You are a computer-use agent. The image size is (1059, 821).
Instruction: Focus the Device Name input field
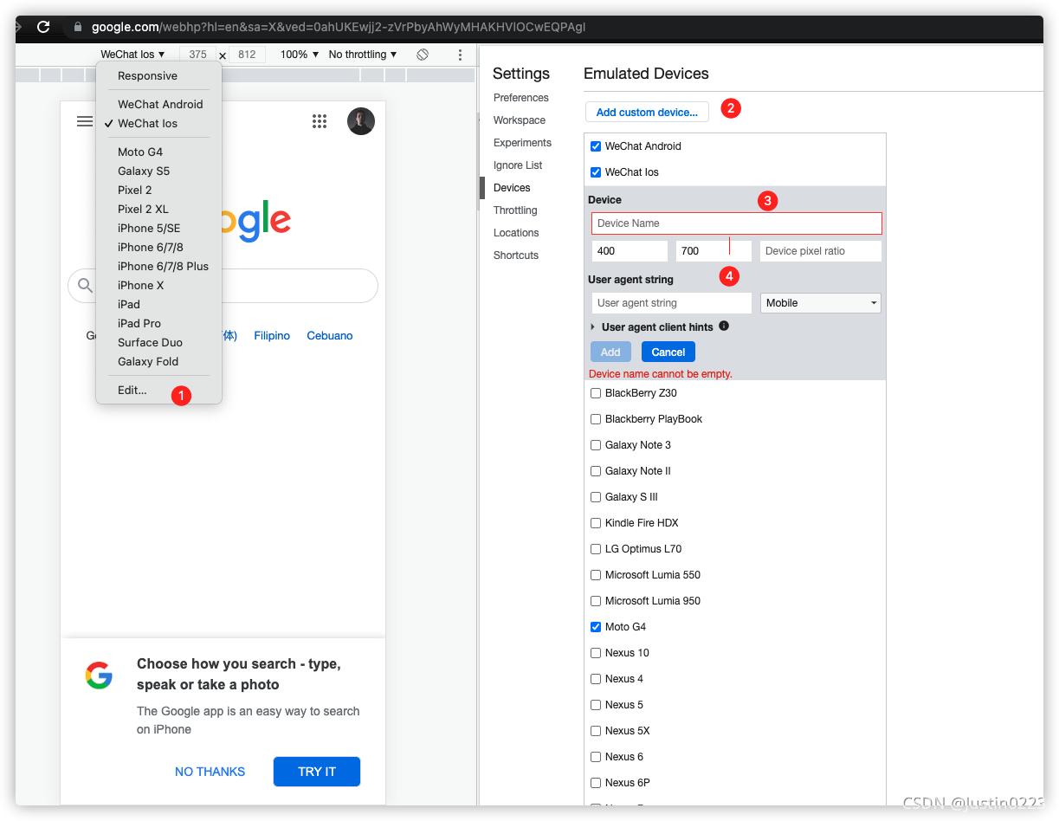pyautogui.click(x=737, y=223)
